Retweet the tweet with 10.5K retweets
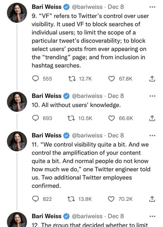 [x=72, y=118]
